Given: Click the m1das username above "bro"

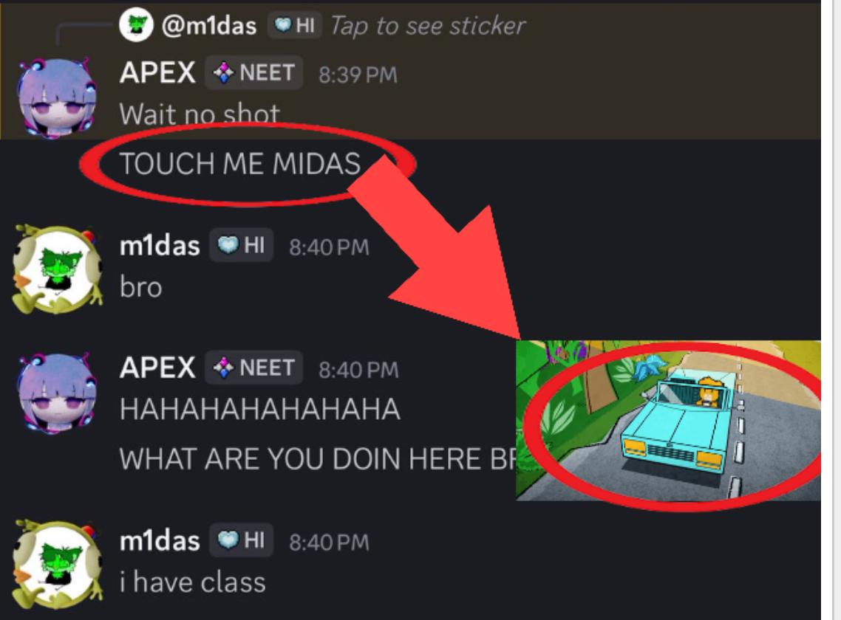Looking at the screenshot, I should coord(160,246).
